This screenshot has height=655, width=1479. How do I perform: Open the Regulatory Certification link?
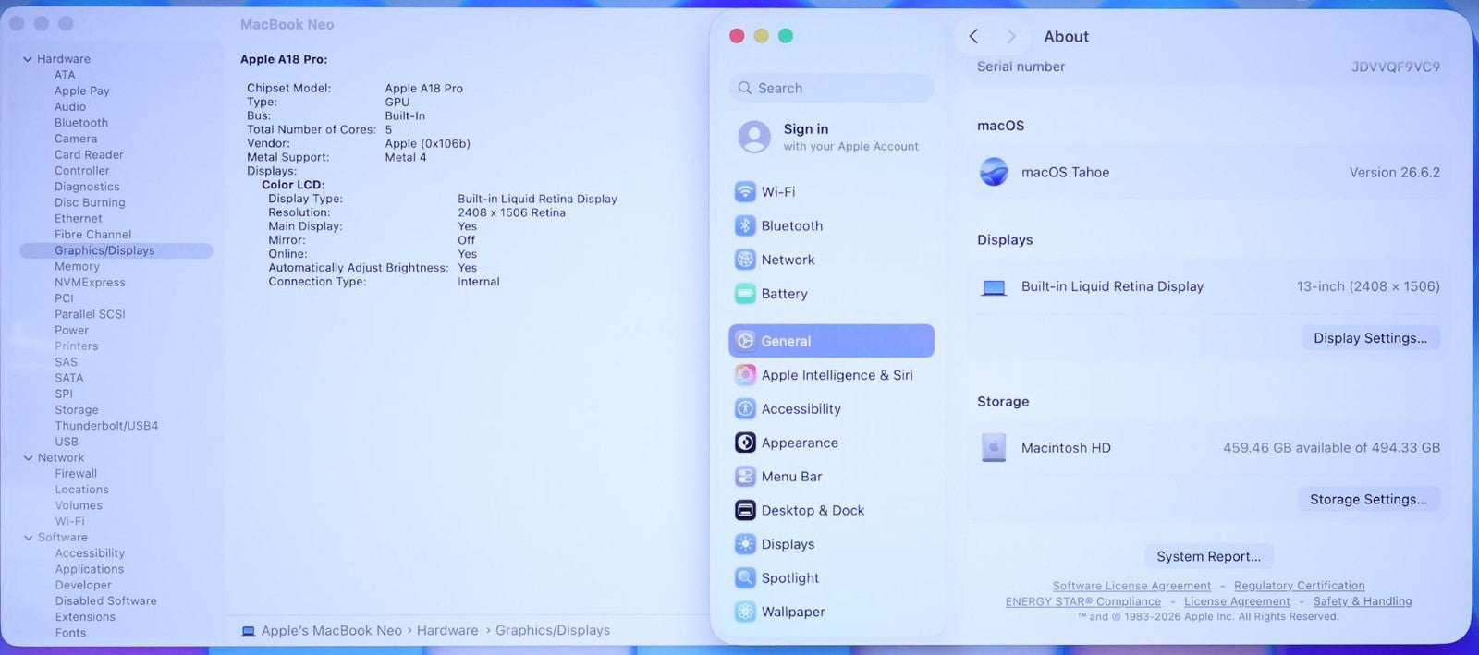click(x=1299, y=586)
